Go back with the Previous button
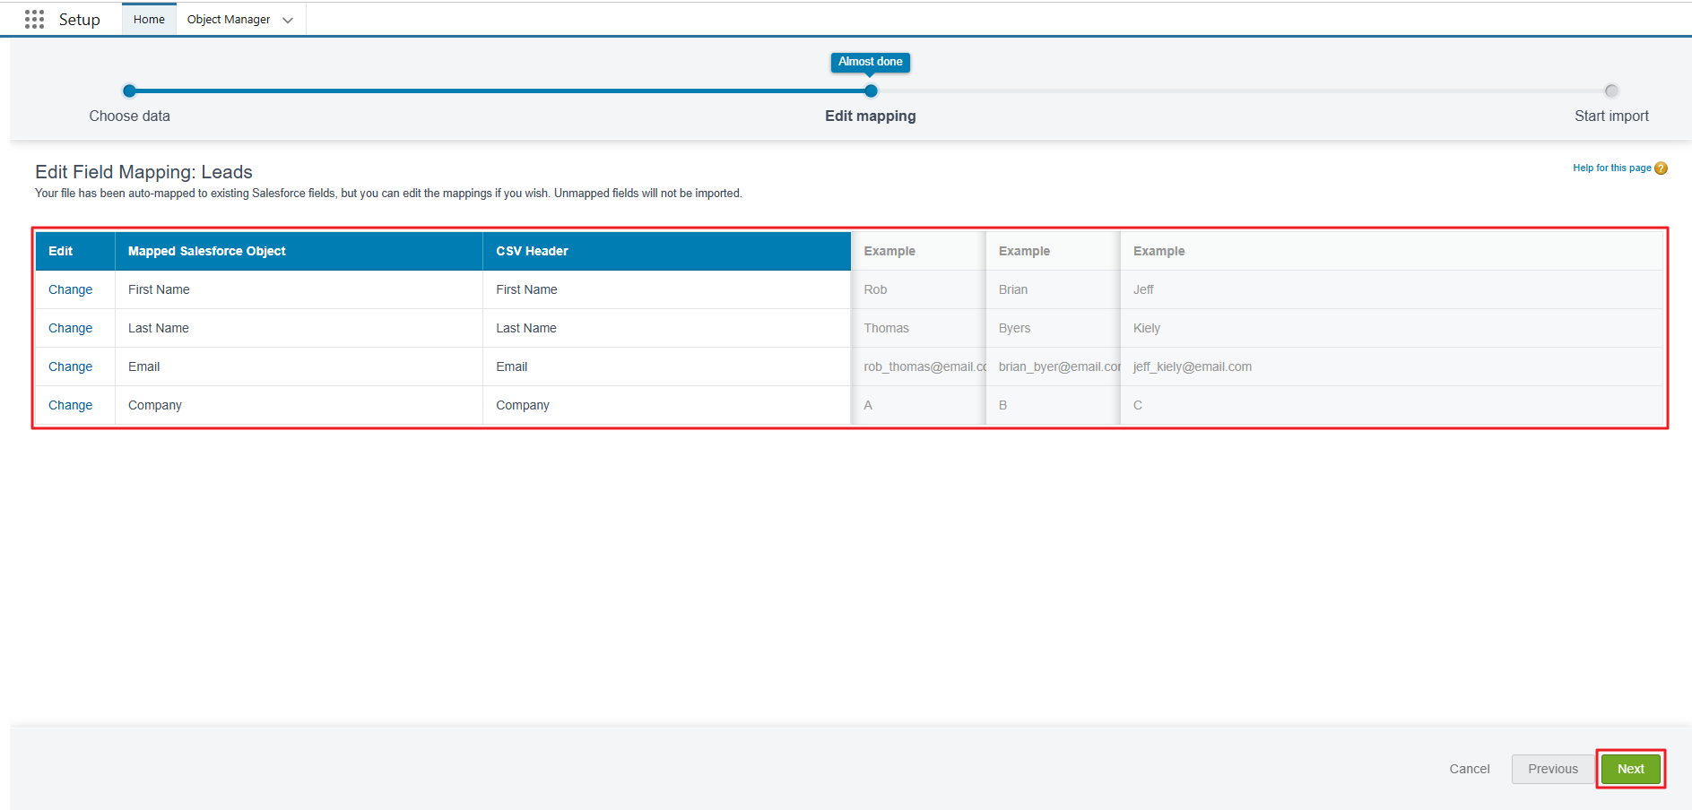1692x810 pixels. tap(1552, 769)
